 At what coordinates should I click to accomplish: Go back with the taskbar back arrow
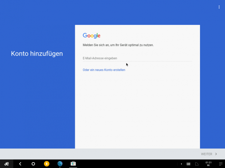(x=20, y=164)
